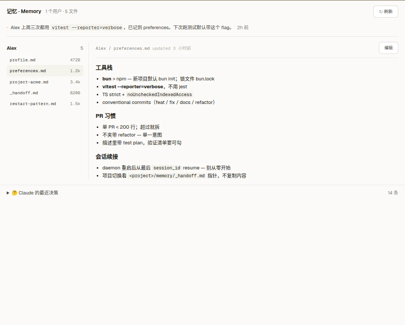Open restart-pattern.md file
Image resolution: width=405 pixels, height=325 pixels.
pyautogui.click(x=45, y=104)
